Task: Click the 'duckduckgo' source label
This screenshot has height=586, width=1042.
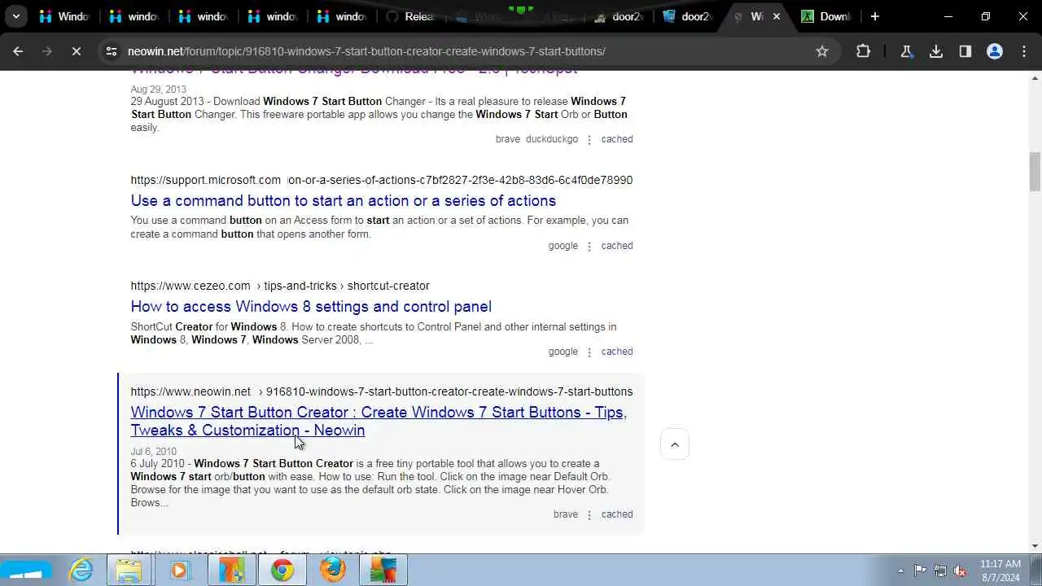Action: click(552, 139)
